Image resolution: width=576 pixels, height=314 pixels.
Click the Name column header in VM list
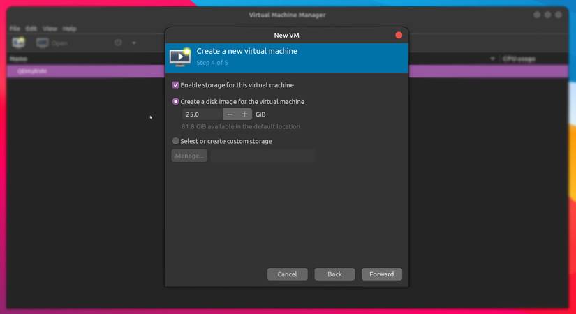click(18, 59)
